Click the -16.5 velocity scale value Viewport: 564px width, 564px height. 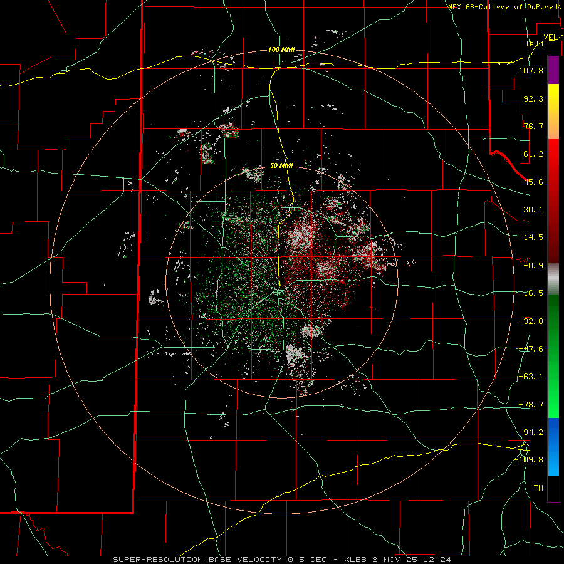tap(531, 293)
